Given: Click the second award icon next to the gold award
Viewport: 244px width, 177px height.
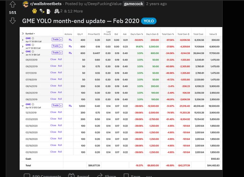Looking at the screenshot, I should (42, 11).
